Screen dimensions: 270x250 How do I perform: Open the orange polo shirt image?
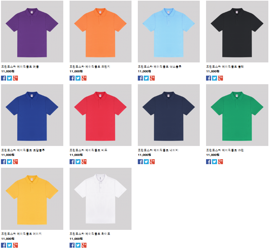click(100, 31)
